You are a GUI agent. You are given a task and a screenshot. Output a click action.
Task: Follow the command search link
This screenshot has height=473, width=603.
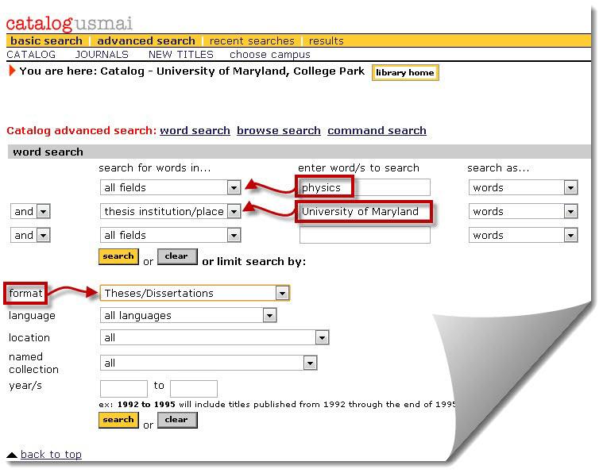point(377,131)
